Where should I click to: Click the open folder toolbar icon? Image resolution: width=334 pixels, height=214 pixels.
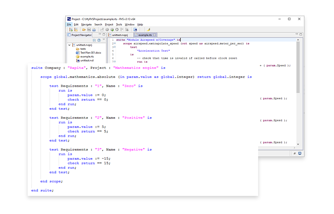click(83, 29)
